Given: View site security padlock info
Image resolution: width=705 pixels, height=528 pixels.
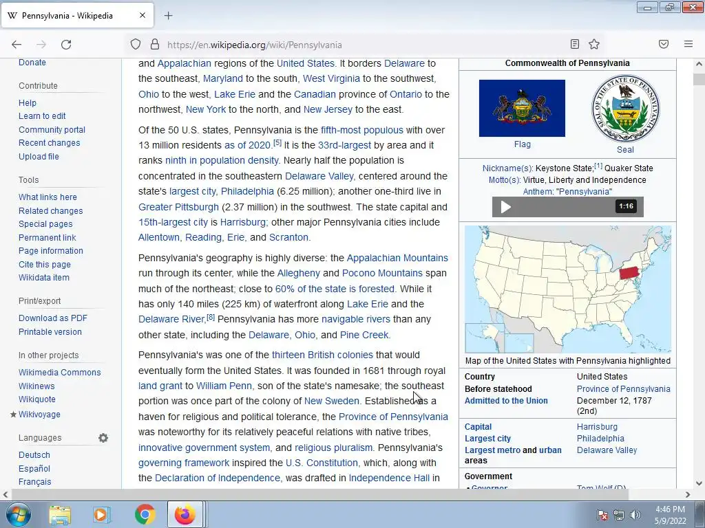Looking at the screenshot, I should [155, 45].
